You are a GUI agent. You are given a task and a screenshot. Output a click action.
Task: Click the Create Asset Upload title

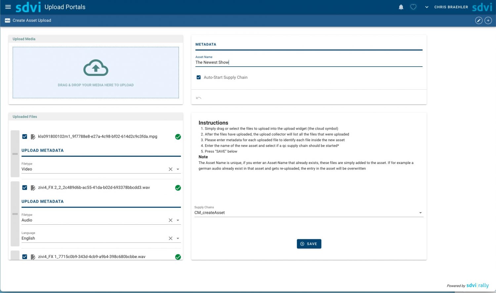point(32,20)
